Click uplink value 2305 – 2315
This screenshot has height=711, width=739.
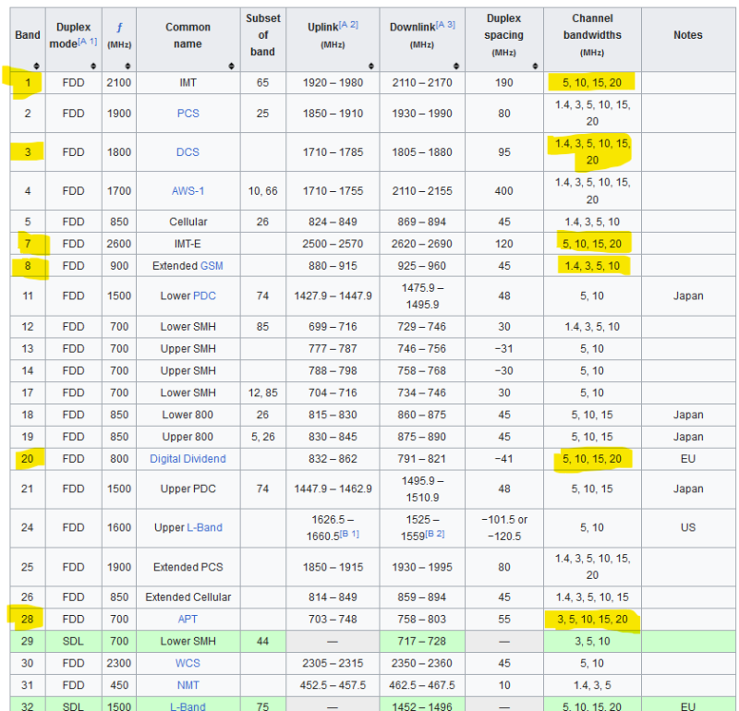coord(333,663)
